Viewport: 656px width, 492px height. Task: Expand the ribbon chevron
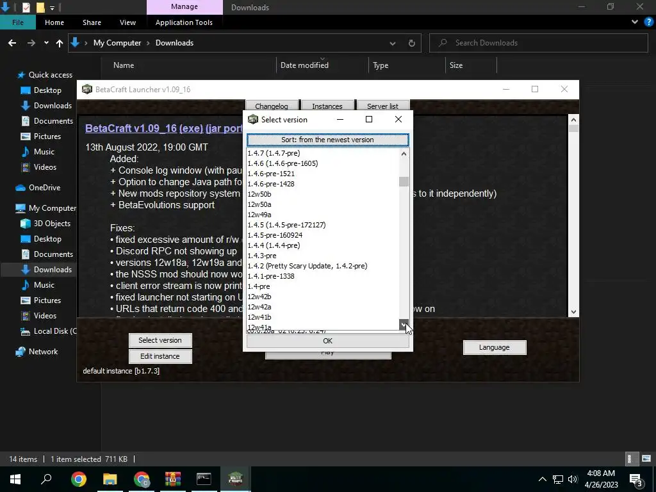635,22
